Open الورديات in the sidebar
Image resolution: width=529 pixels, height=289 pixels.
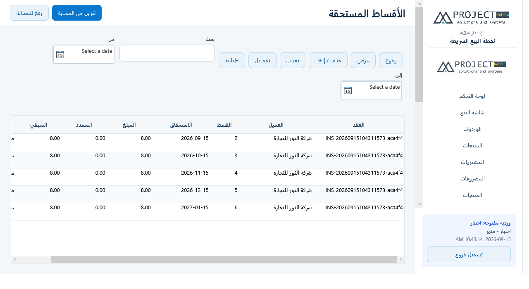tap(472, 129)
